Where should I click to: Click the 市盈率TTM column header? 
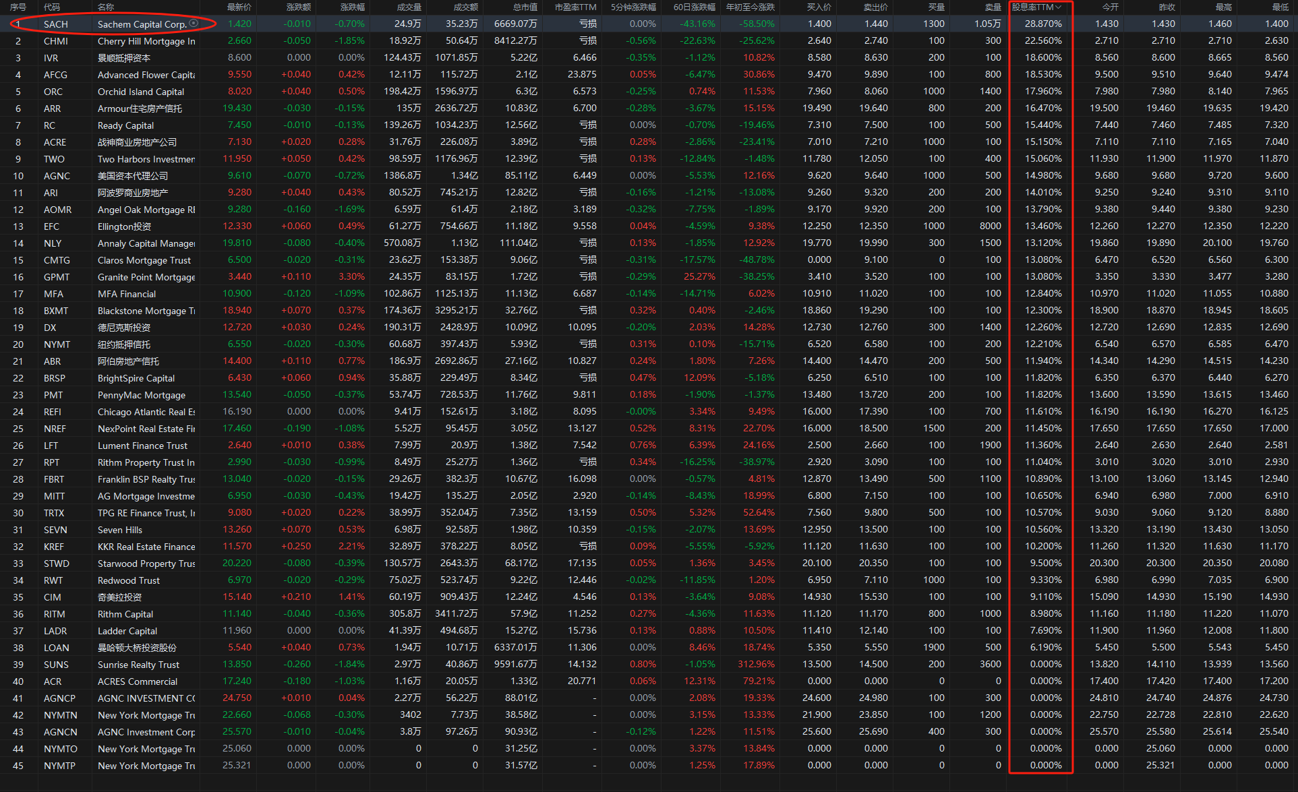pos(575,7)
